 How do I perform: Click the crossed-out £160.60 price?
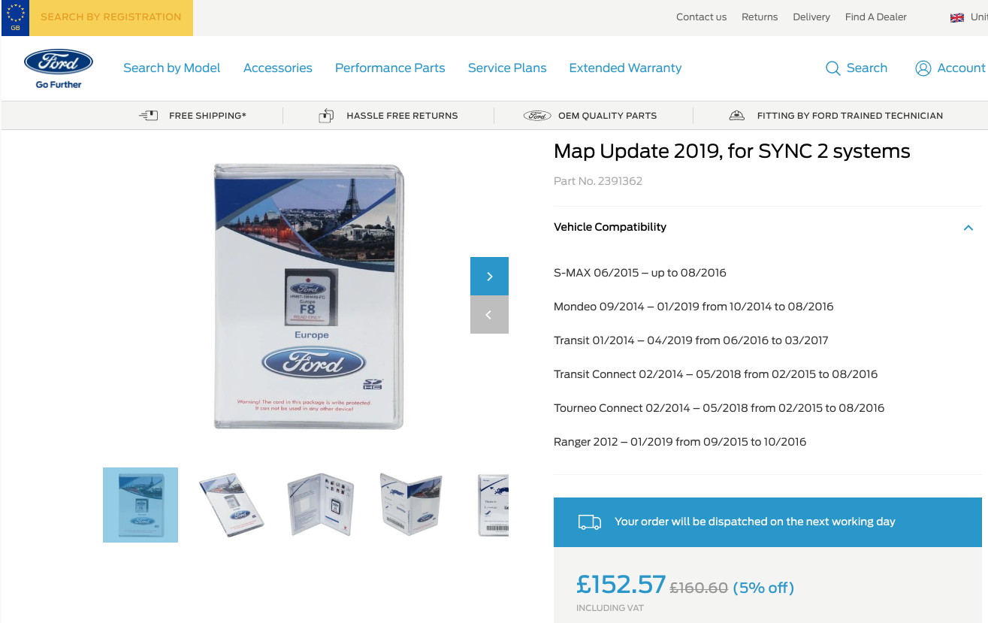point(699,588)
